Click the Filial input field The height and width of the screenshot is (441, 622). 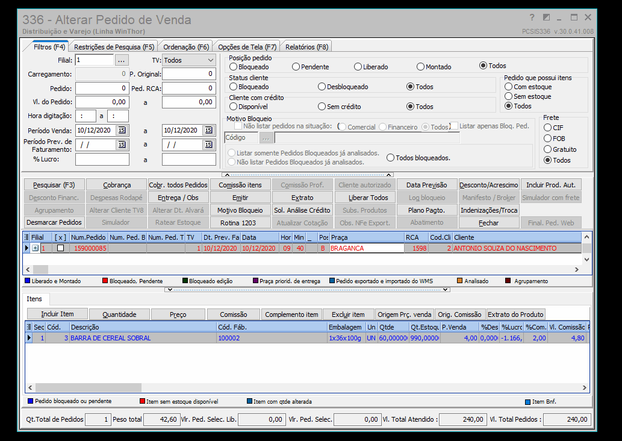[x=95, y=60]
